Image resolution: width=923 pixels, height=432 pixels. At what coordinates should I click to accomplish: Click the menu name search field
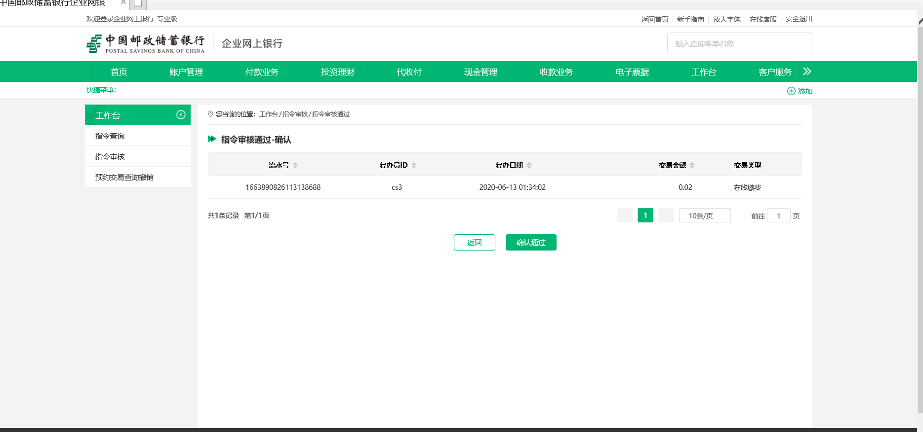(739, 43)
